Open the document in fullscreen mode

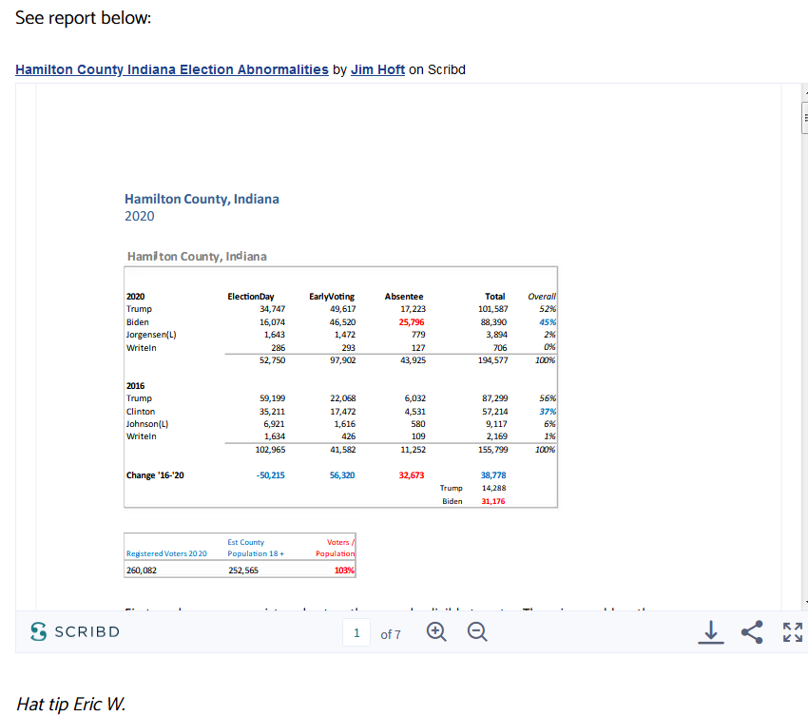(793, 632)
